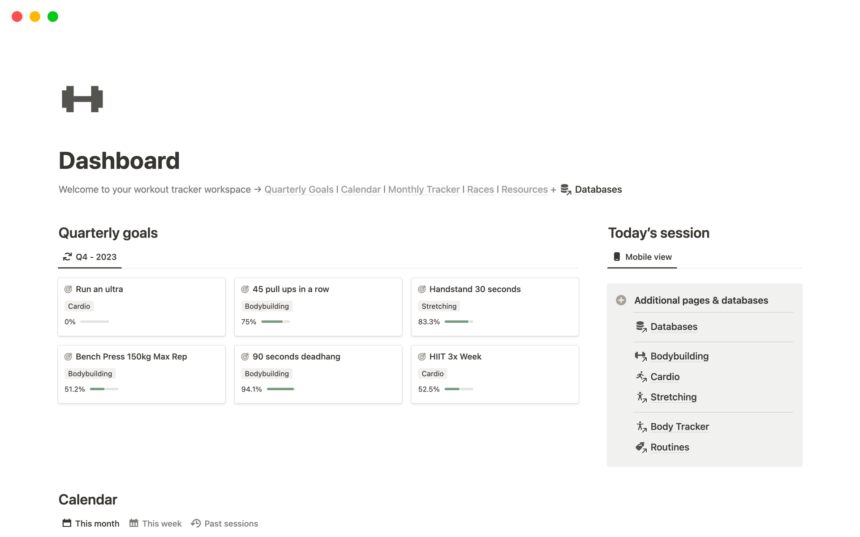Image resolution: width=860 pixels, height=537 pixels.
Task: Click the Stretching figure icon
Action: (641, 397)
